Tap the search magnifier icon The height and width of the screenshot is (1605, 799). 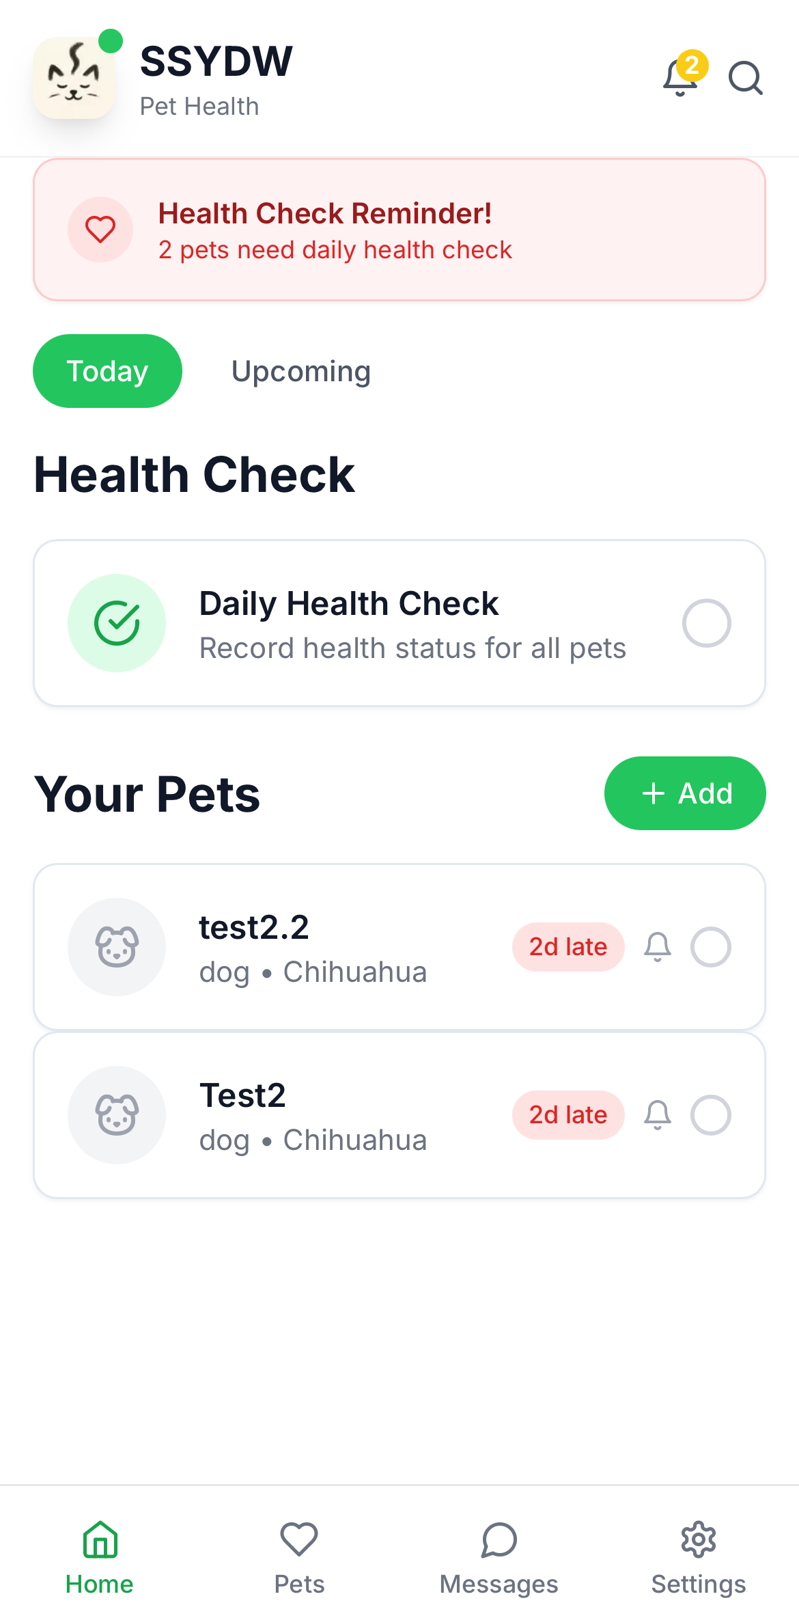point(745,78)
